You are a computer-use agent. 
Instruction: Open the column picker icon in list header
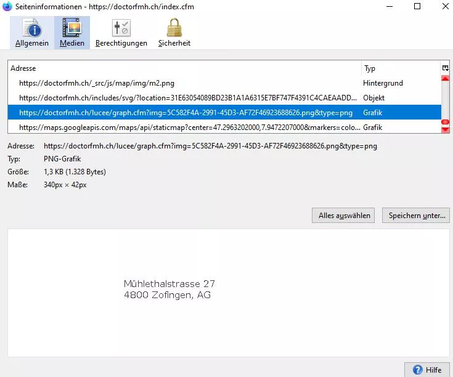click(445, 68)
